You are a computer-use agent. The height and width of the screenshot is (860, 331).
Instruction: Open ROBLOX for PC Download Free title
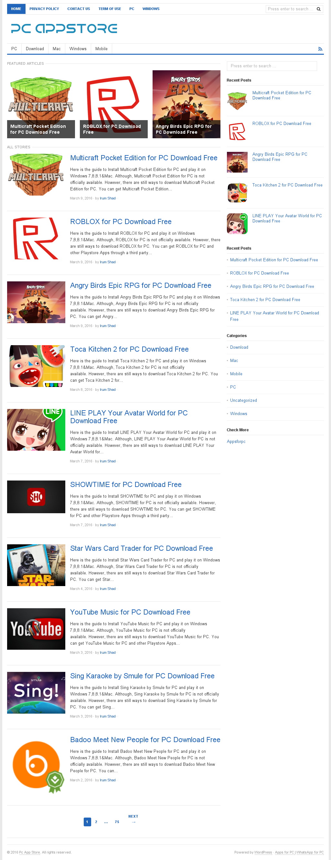tap(121, 222)
